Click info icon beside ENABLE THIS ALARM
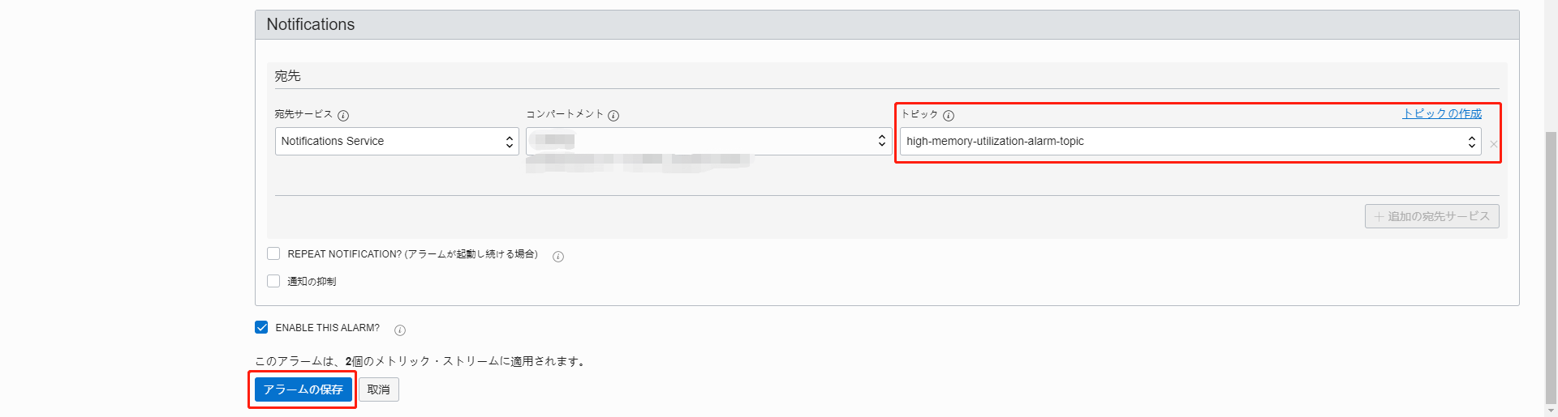1558x417 pixels. [400, 330]
